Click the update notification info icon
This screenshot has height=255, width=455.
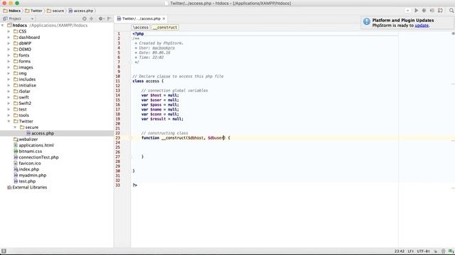point(367,21)
